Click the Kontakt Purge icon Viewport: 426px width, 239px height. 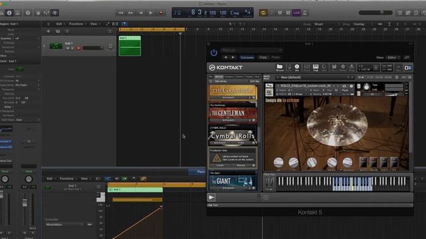(351, 68)
